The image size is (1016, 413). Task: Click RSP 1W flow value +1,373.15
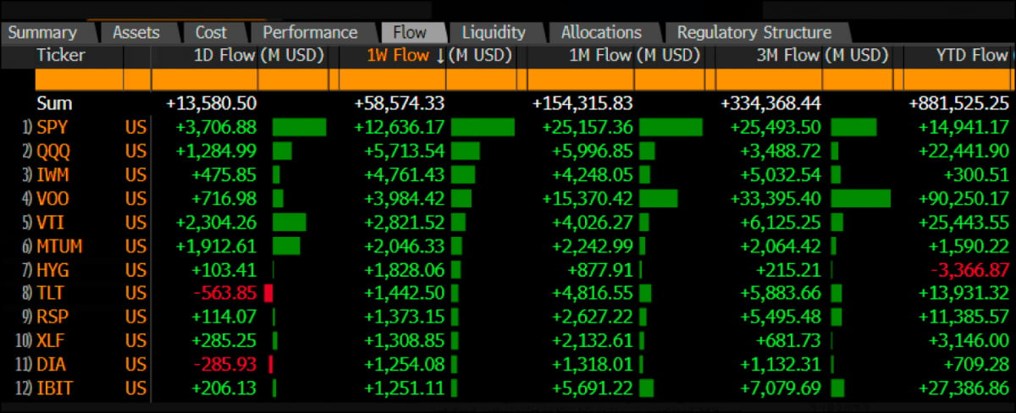coord(404,317)
